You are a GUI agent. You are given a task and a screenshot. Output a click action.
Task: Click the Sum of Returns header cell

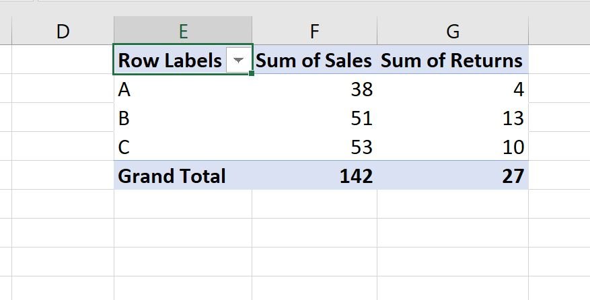pyautogui.click(x=452, y=61)
